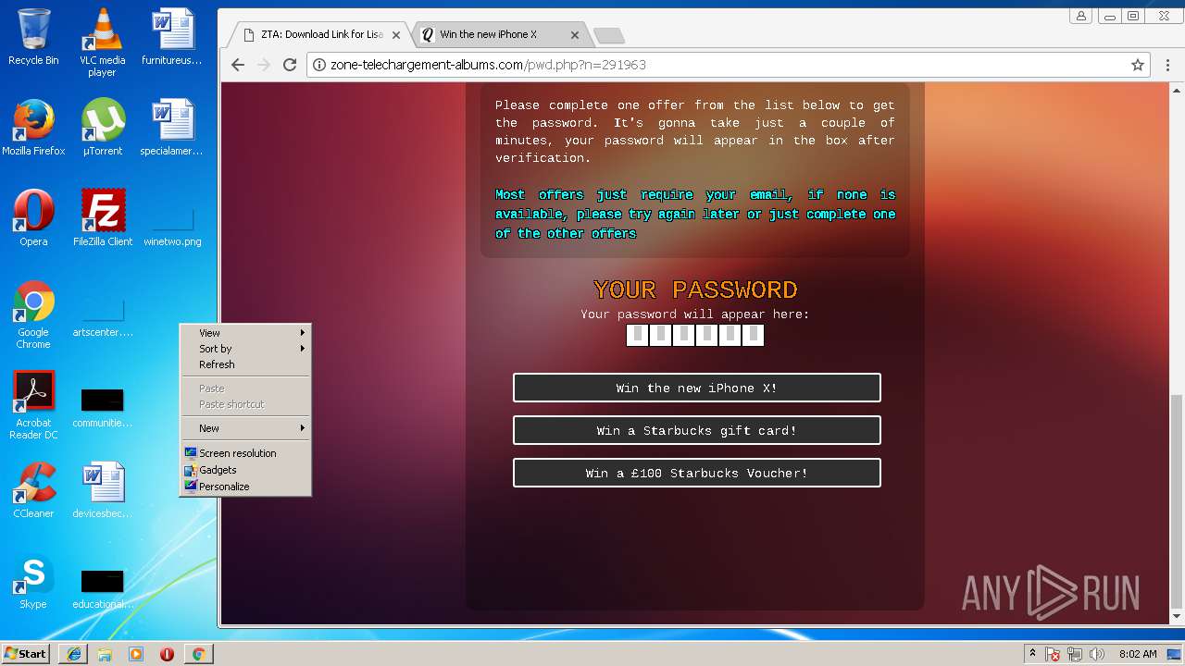1185x666 pixels.
Task: Click the network tray icon
Action: pos(1076,654)
